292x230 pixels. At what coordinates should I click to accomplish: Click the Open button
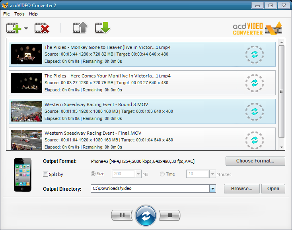click(273, 189)
